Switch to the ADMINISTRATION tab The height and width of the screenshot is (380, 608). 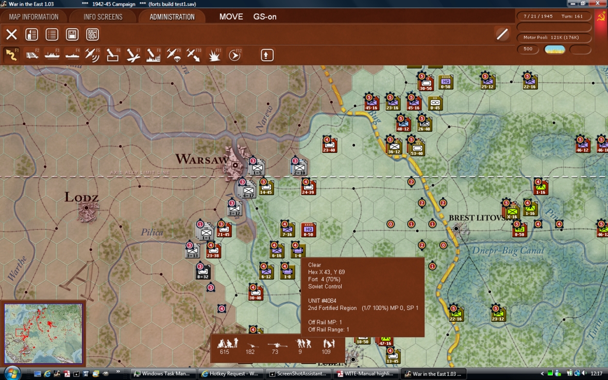click(172, 17)
